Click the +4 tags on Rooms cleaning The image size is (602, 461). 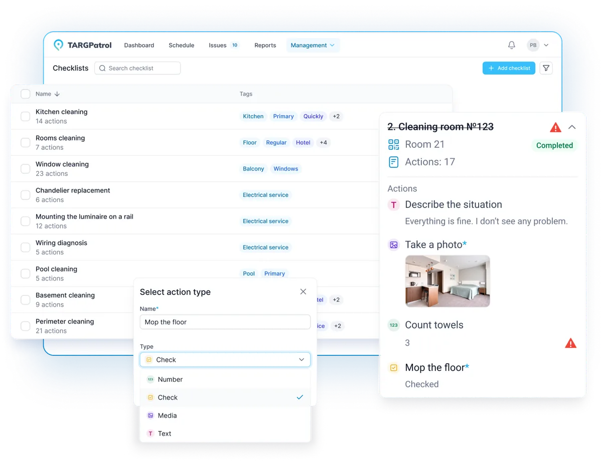coord(323,143)
